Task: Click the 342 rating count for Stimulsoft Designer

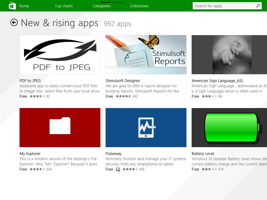Action: [x=135, y=96]
